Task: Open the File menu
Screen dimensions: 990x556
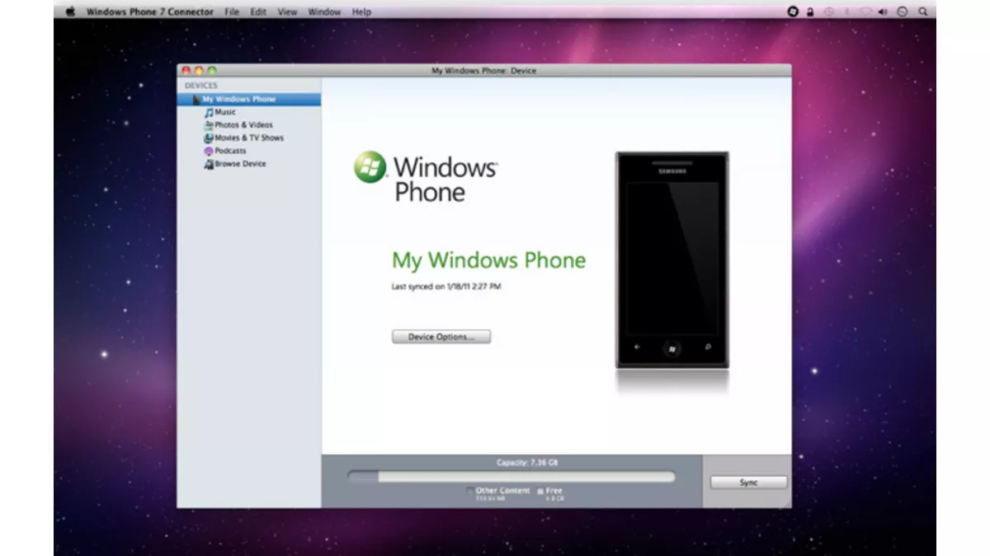Action: [232, 12]
